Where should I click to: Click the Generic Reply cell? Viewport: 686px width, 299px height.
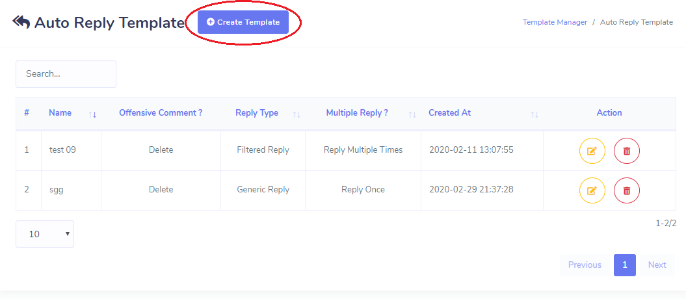[263, 190]
